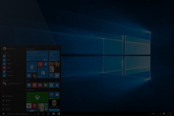The width and height of the screenshot is (174, 116).
Task: Click the Cortana microphone icon
Action: point(38,114)
